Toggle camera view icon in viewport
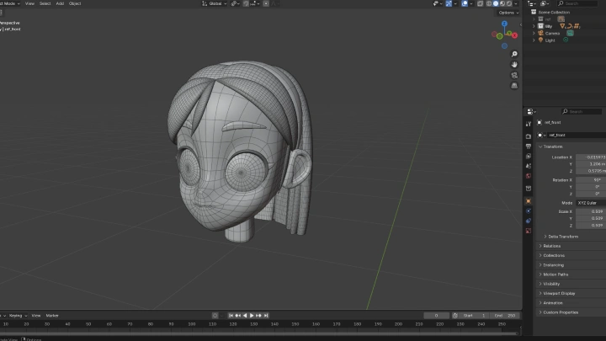Image resolution: width=606 pixels, height=341 pixels. [514, 75]
